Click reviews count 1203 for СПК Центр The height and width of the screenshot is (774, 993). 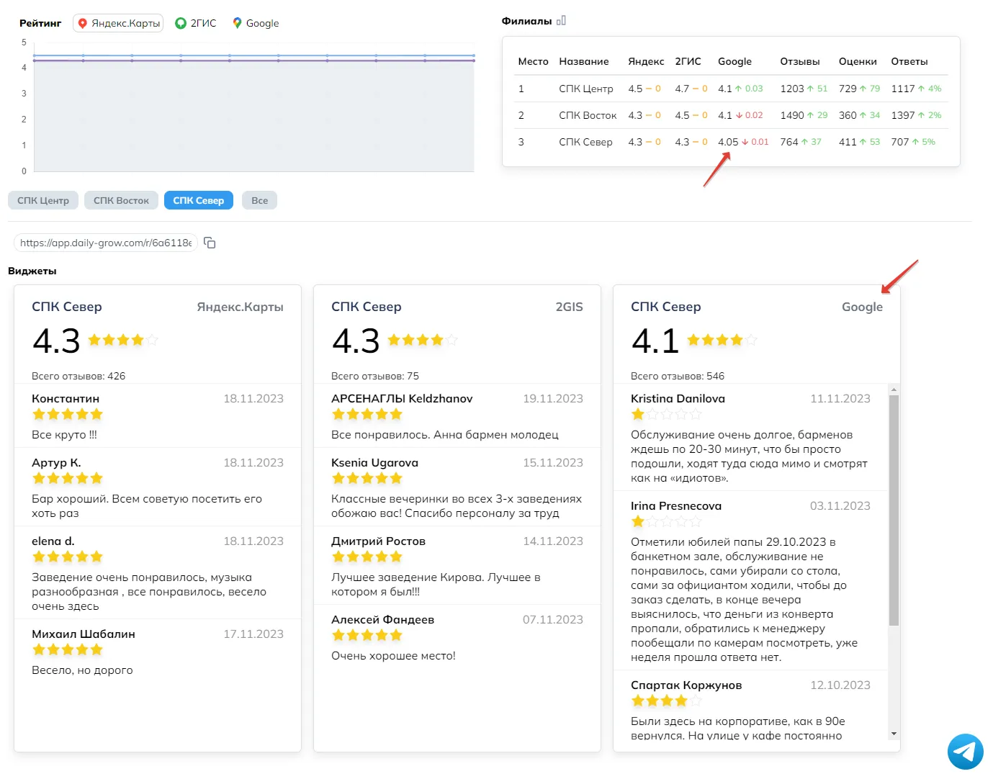tap(792, 89)
